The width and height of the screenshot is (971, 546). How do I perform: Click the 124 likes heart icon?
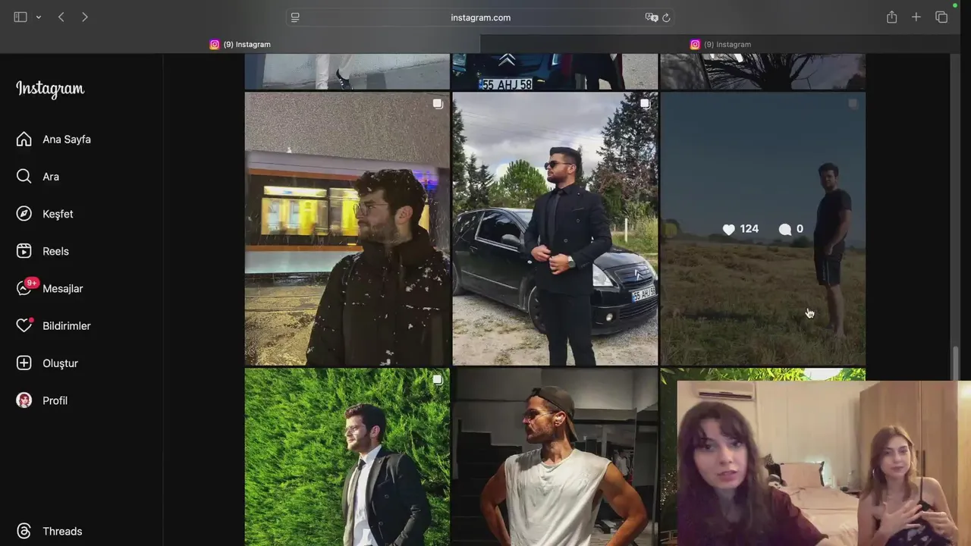point(729,229)
